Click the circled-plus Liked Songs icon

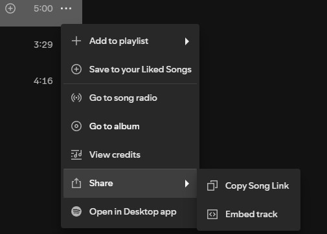[x=76, y=69]
